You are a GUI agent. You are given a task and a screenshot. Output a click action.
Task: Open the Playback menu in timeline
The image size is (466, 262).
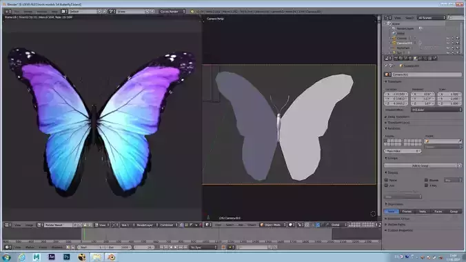pos(57,247)
